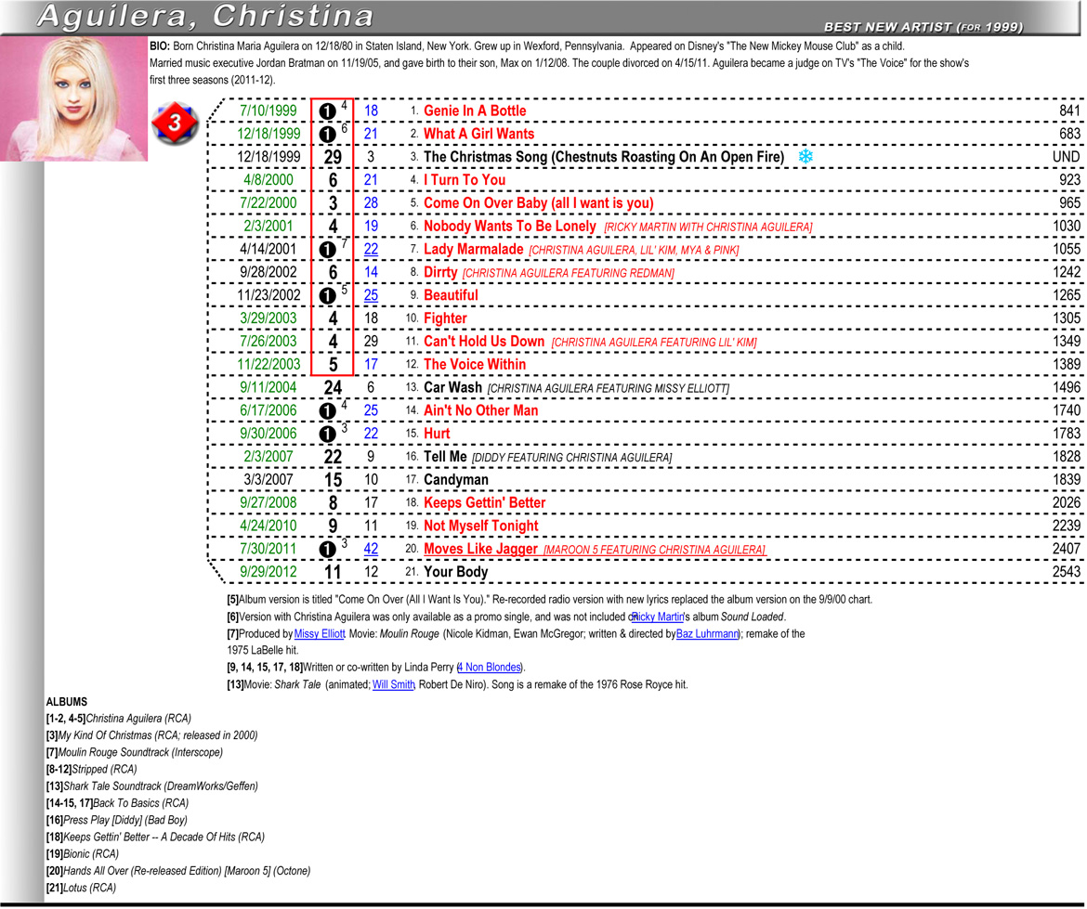This screenshot has width=1087, height=909.
Task: Select the Stripped (RCA) album entry
Action: pos(91,769)
